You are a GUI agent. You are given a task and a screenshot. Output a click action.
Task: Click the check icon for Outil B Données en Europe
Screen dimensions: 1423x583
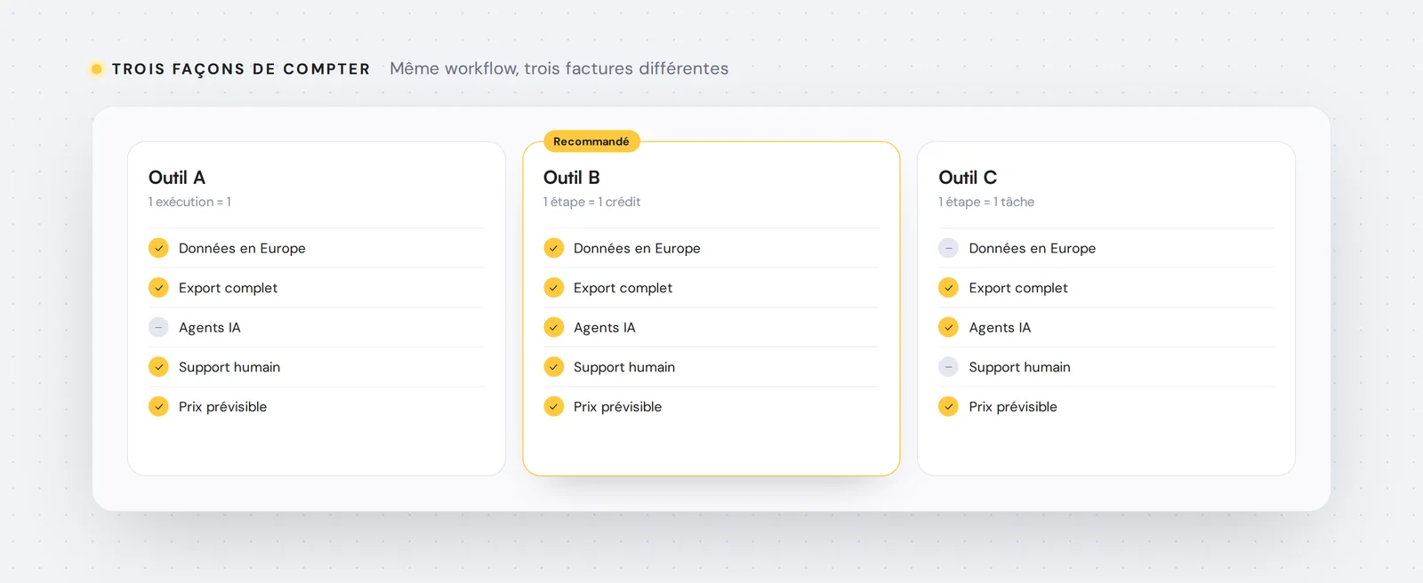pyautogui.click(x=553, y=248)
